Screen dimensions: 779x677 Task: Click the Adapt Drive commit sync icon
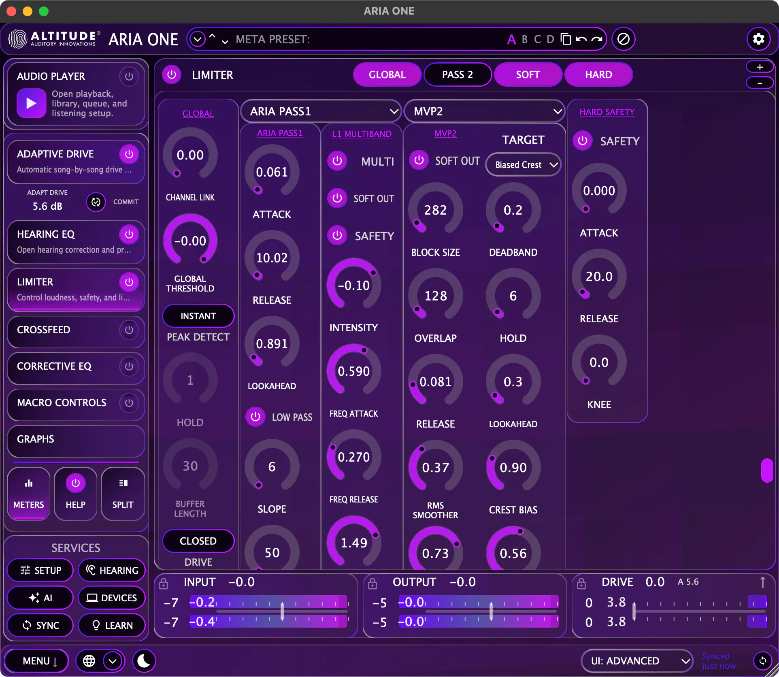click(96, 202)
